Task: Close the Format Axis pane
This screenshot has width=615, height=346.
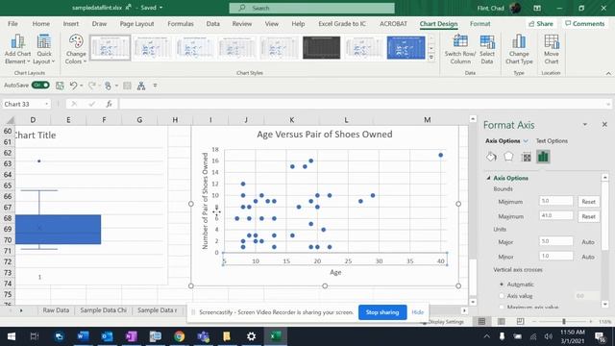Action: (604, 124)
